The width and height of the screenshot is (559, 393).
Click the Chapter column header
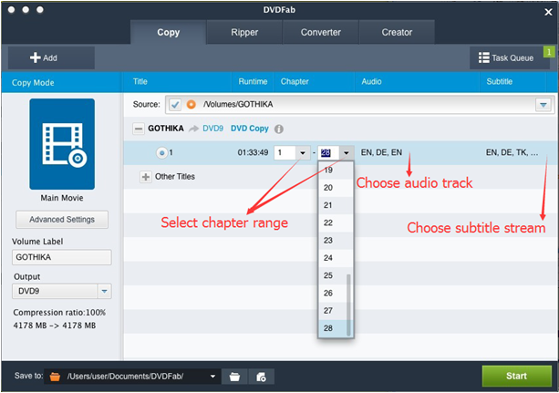tap(295, 82)
